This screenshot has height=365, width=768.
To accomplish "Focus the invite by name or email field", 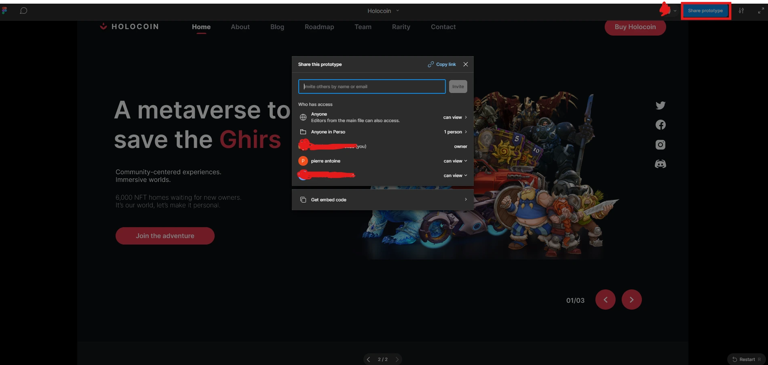I will tap(372, 87).
